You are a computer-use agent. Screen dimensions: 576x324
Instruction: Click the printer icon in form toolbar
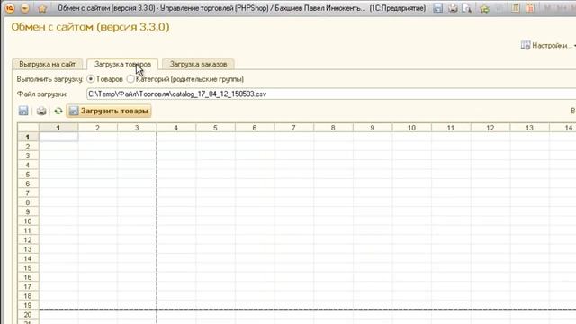click(41, 111)
